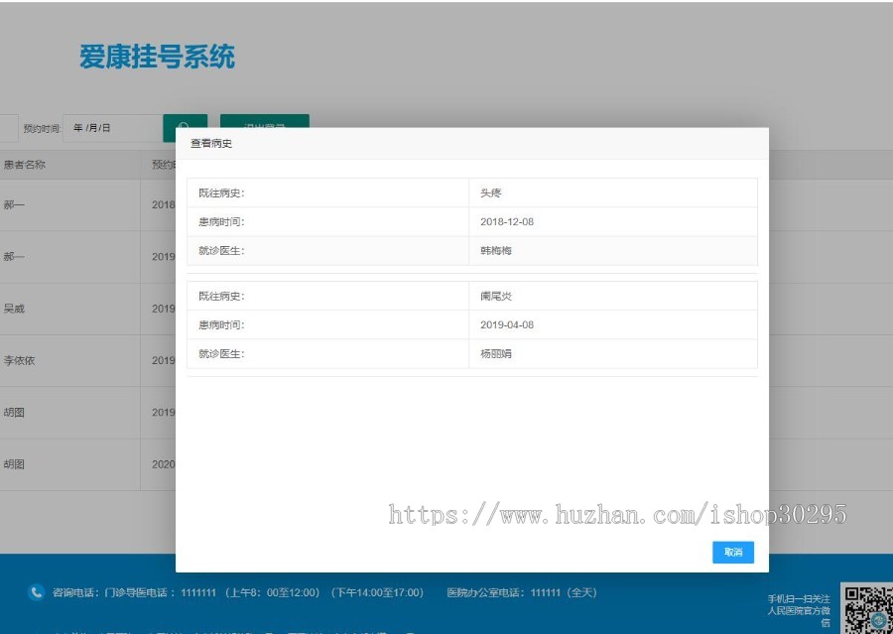
Task: Click the 2018-12-08 illness date value
Action: 507,221
